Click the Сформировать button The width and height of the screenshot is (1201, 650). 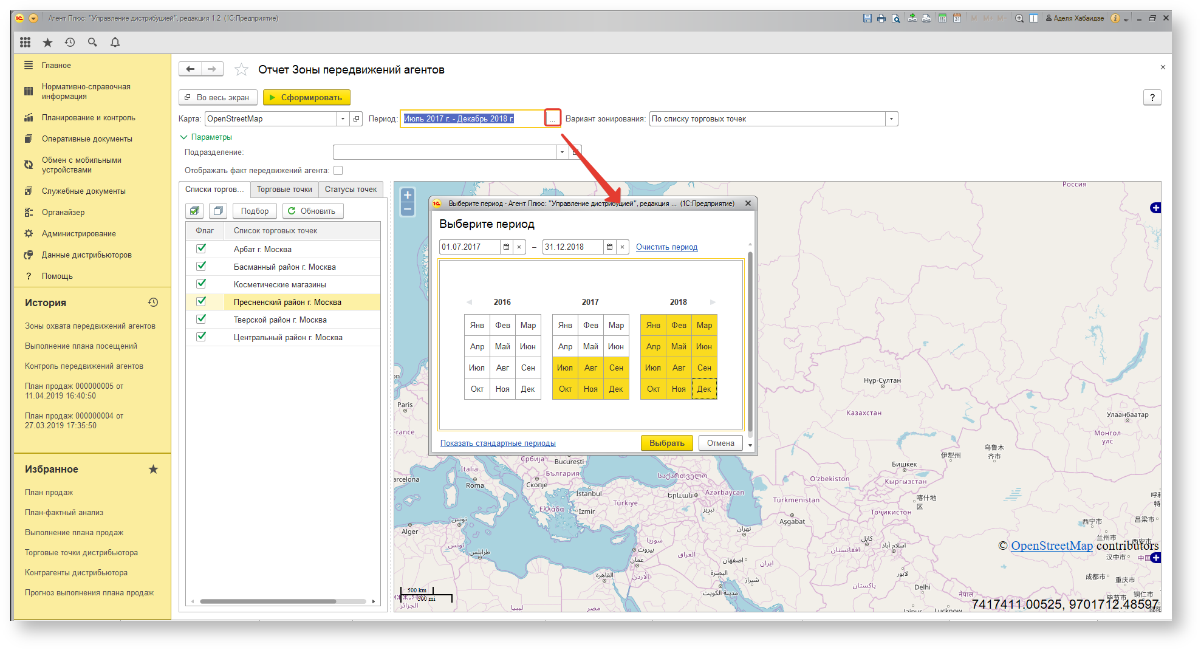(306, 97)
